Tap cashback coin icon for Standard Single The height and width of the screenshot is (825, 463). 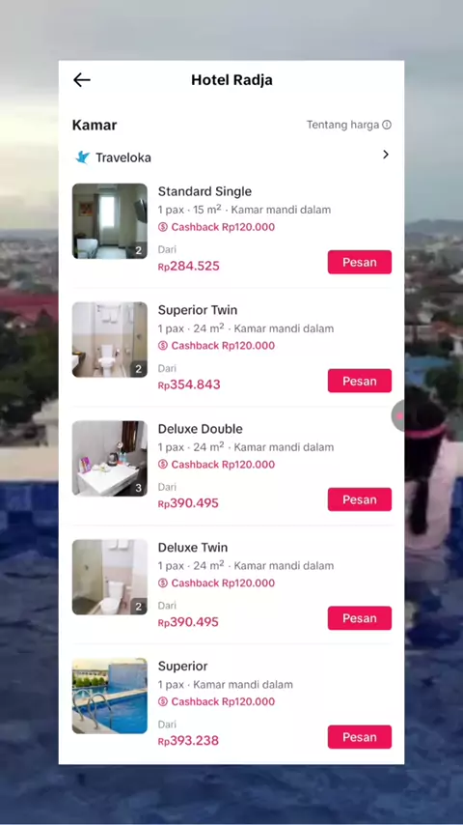click(163, 227)
